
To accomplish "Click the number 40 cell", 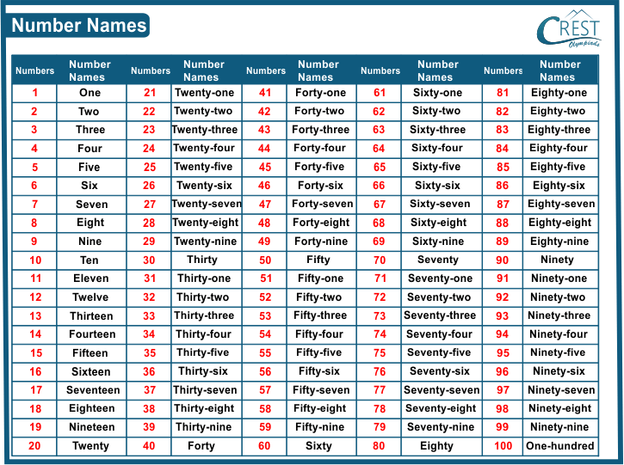I will pyautogui.click(x=150, y=446).
